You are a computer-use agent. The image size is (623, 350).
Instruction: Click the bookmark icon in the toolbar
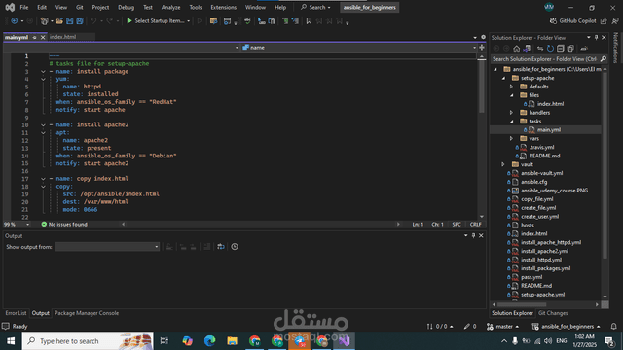click(309, 21)
